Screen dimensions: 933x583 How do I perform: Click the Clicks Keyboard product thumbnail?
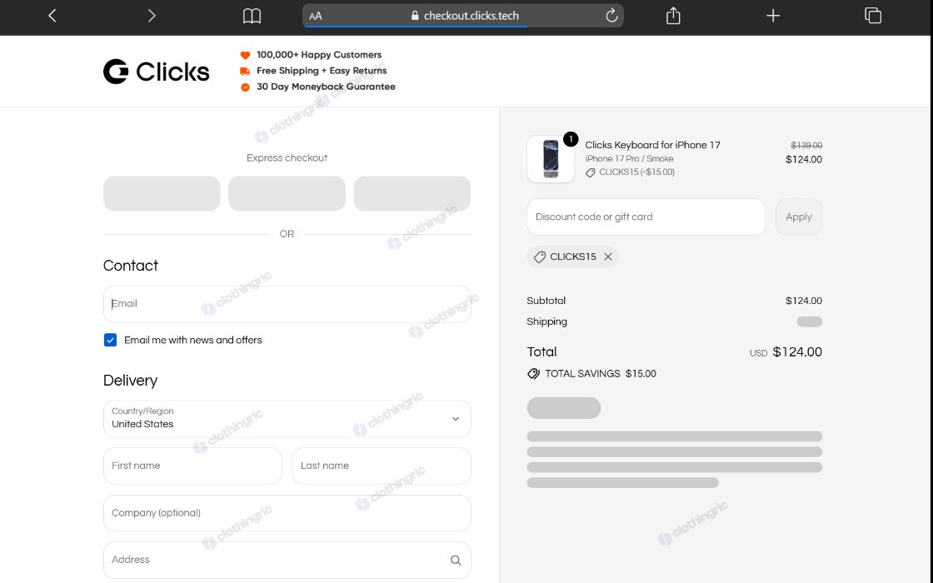[551, 159]
